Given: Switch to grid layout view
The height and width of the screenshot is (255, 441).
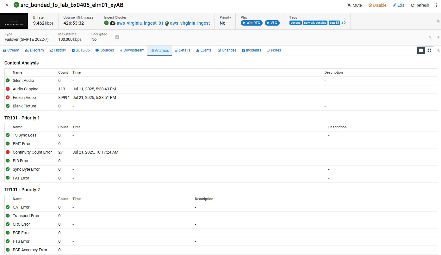Looking at the screenshot, I should [x=429, y=50].
